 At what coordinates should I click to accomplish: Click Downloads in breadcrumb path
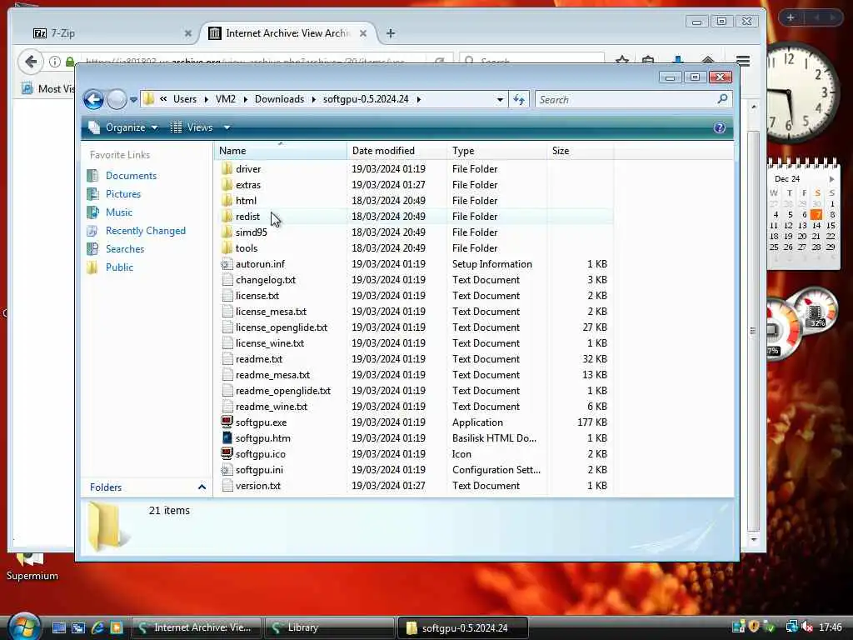(279, 99)
